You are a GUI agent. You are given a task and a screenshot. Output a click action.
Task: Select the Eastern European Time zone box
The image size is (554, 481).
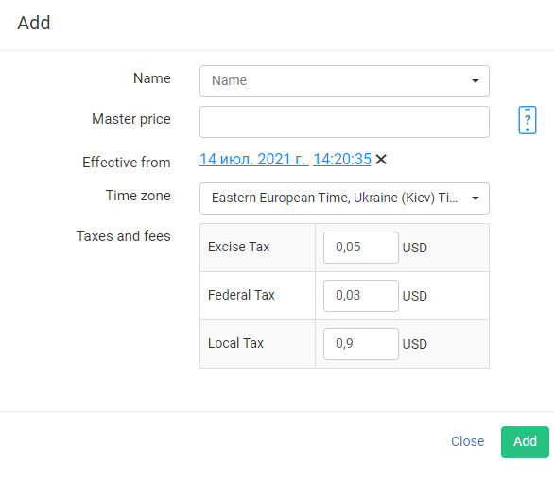coord(344,198)
